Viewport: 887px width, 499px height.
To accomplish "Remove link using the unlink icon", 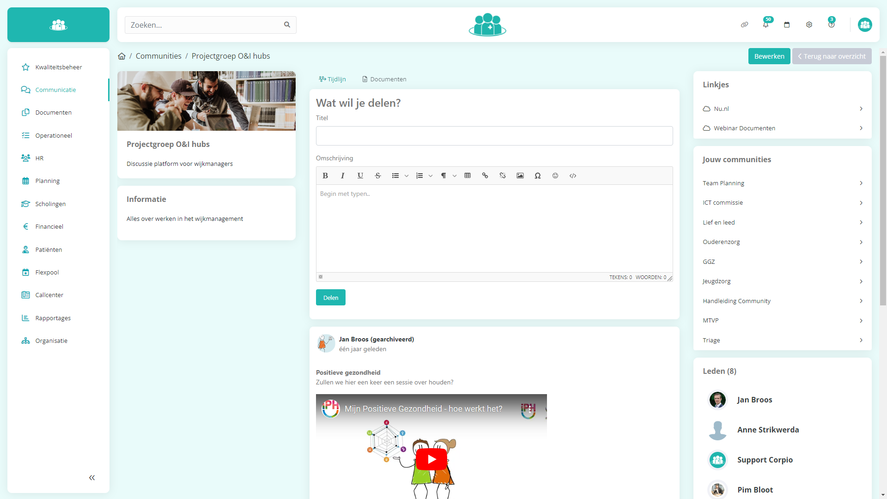I will pyautogui.click(x=503, y=176).
